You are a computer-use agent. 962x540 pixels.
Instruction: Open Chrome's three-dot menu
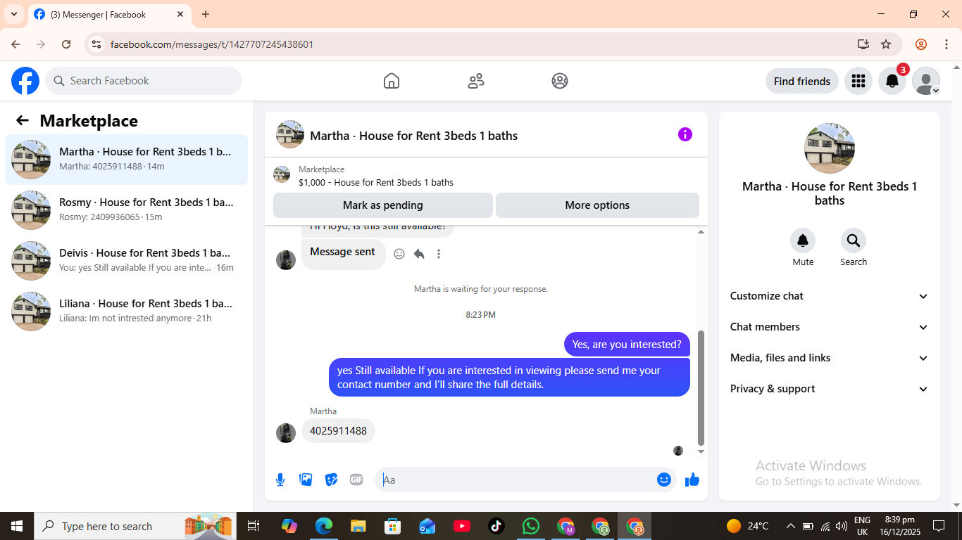pos(946,44)
